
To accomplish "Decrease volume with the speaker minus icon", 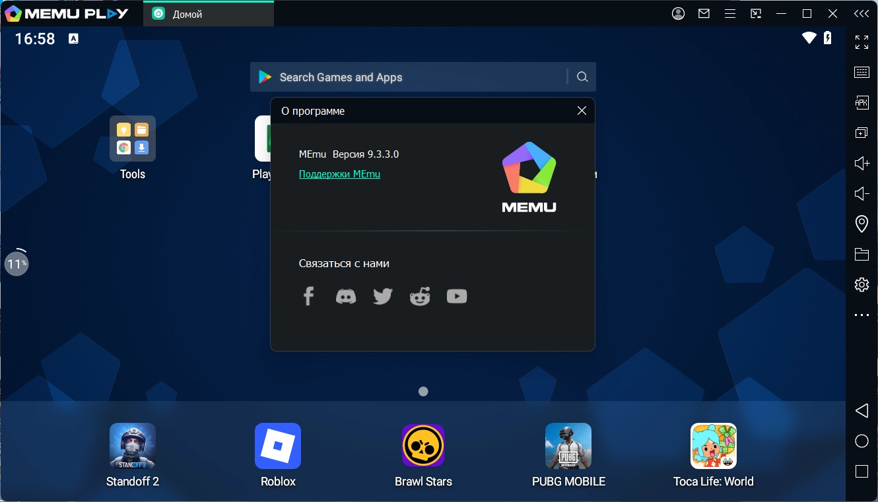I will 861,193.
